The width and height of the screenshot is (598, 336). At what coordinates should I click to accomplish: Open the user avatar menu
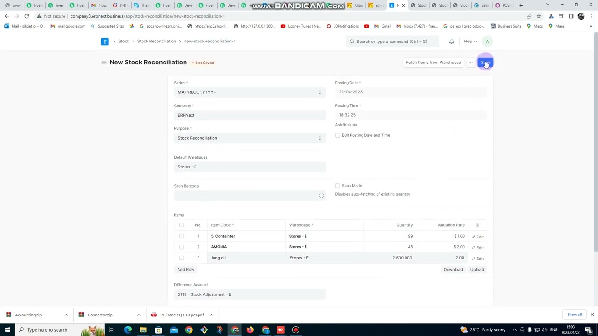[x=487, y=42]
